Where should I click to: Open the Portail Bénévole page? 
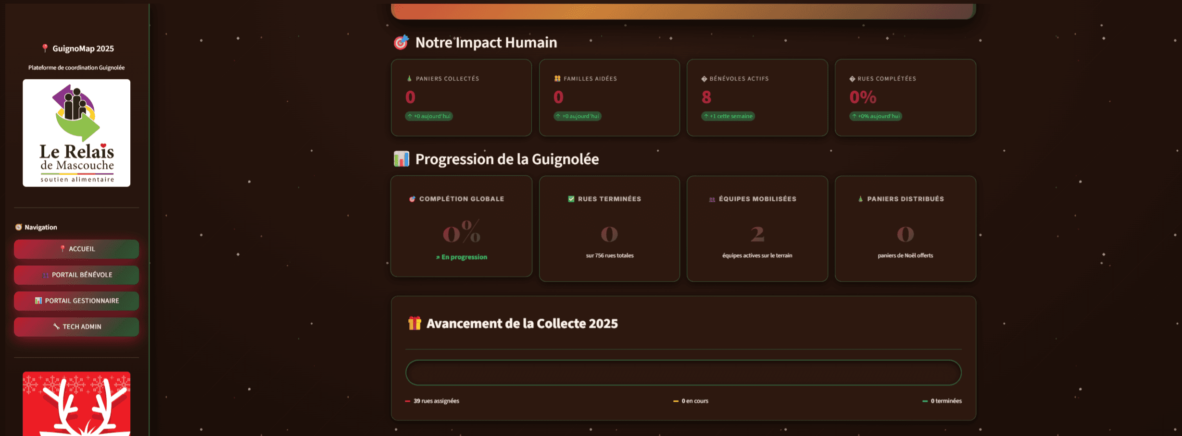click(x=76, y=275)
